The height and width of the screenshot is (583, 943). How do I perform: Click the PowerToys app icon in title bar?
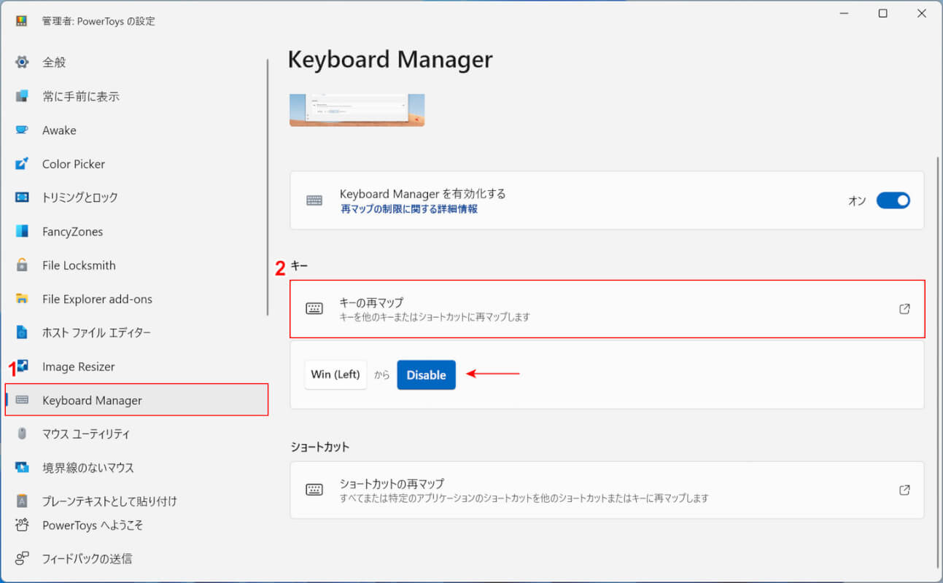point(21,20)
